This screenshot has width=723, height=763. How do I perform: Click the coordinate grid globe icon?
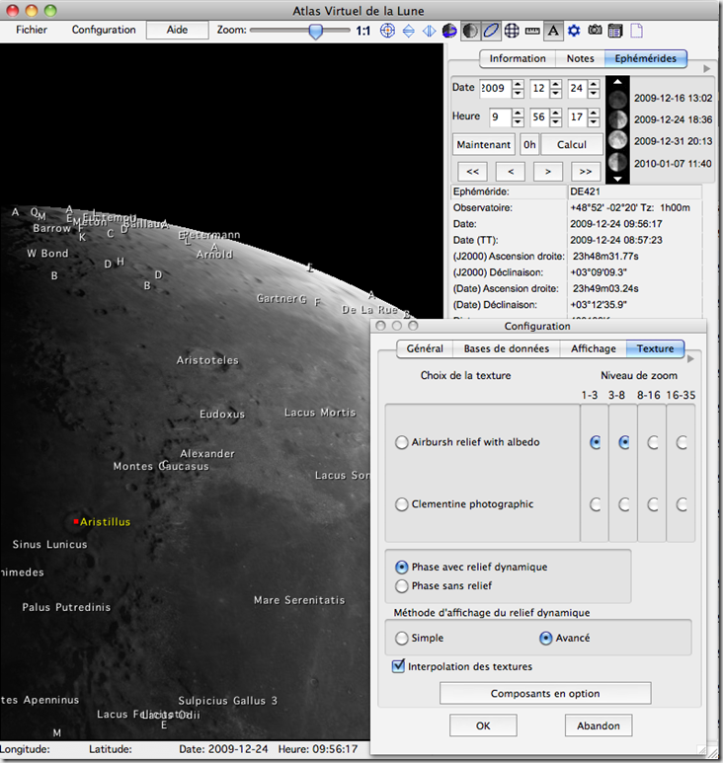[512, 31]
